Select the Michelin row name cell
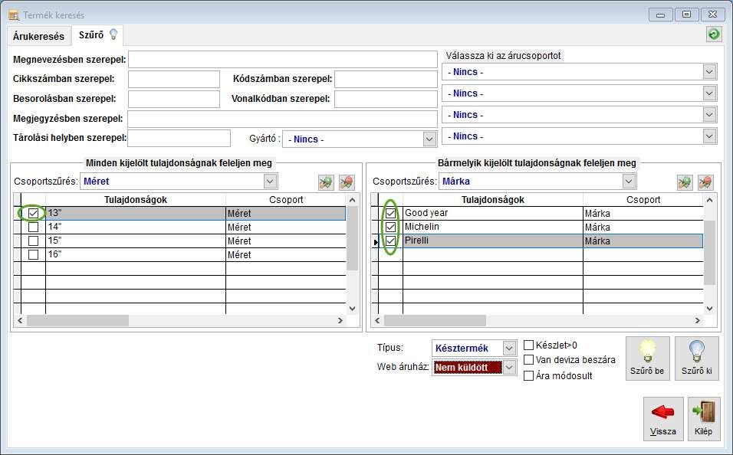The width and height of the screenshot is (733, 455). pos(493,227)
